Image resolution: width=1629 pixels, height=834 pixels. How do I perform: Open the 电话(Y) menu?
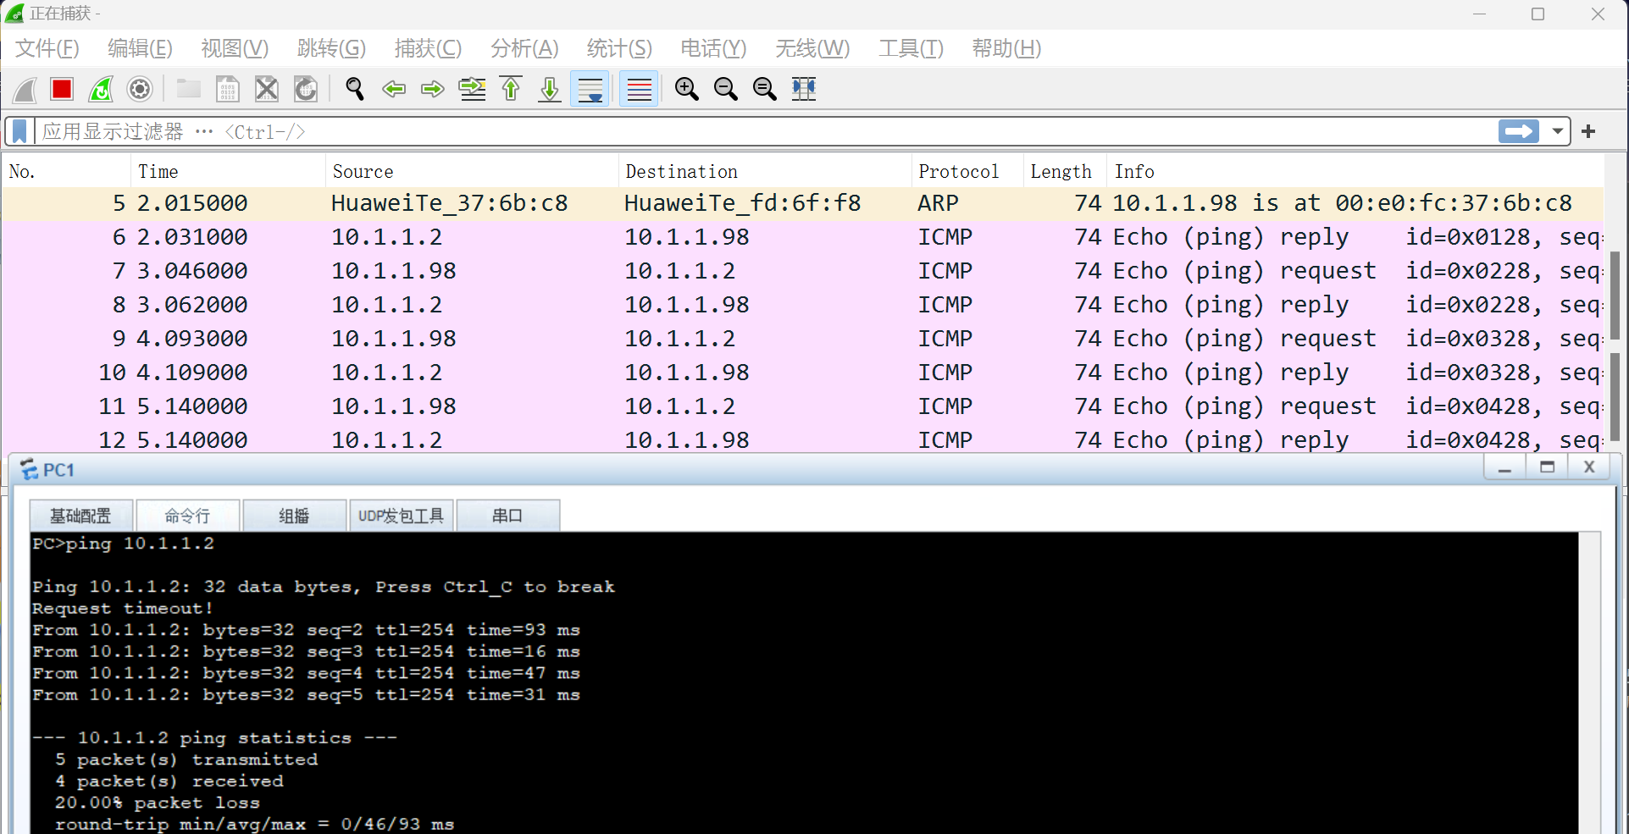click(x=713, y=48)
